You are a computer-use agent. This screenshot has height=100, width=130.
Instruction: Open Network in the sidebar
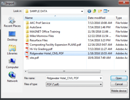point(12,77)
